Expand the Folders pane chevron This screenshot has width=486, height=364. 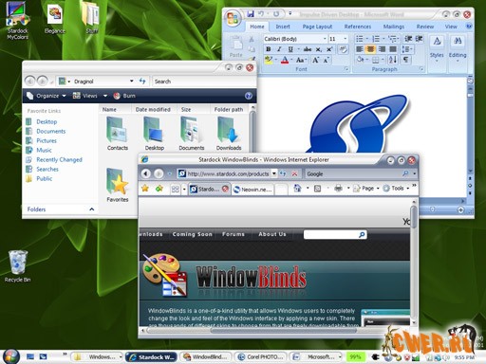coord(92,209)
